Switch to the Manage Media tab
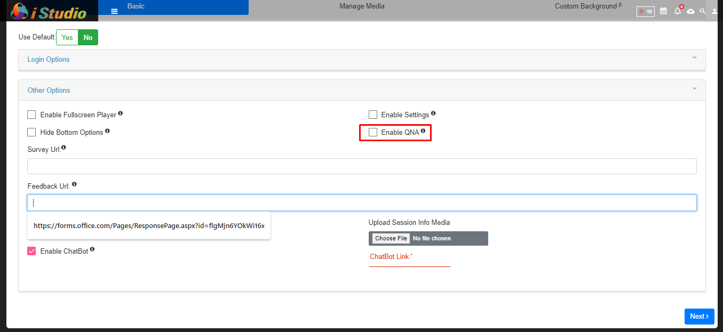Image resolution: width=723 pixels, height=332 pixels. pyautogui.click(x=362, y=6)
